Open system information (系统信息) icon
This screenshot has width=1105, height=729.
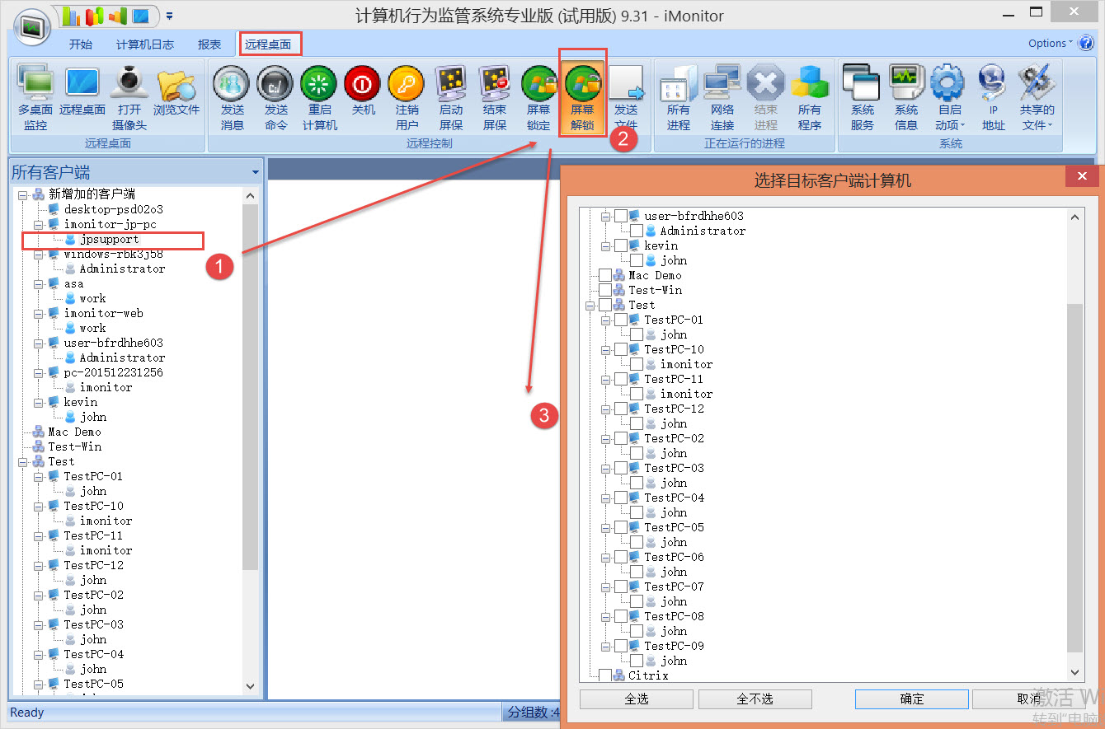(906, 99)
